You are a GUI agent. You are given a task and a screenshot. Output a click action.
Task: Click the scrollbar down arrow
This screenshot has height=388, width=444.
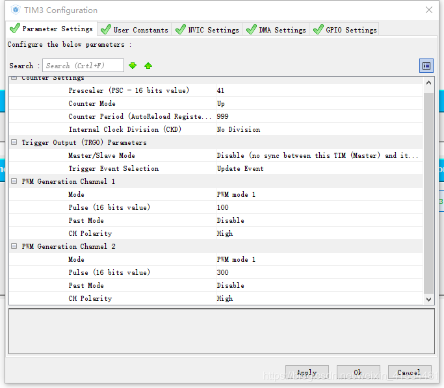pyautogui.click(x=428, y=299)
